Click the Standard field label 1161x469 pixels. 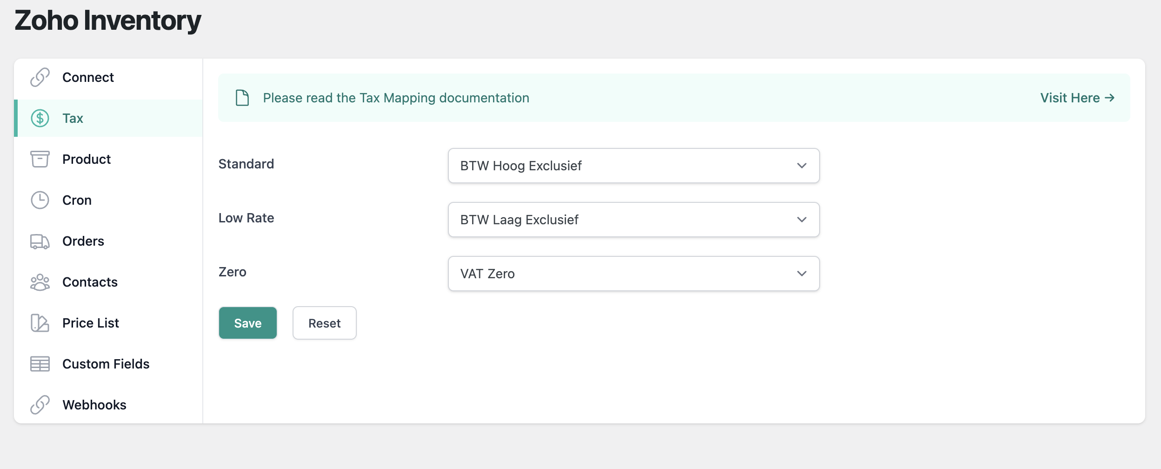tap(246, 164)
